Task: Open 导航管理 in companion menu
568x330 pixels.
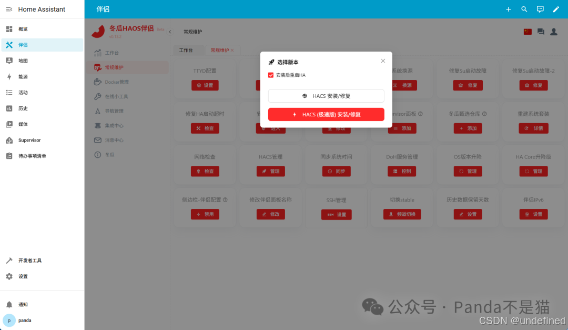Action: click(127, 111)
